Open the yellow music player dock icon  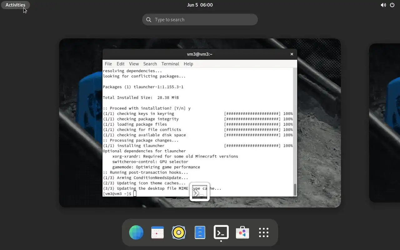(179, 232)
